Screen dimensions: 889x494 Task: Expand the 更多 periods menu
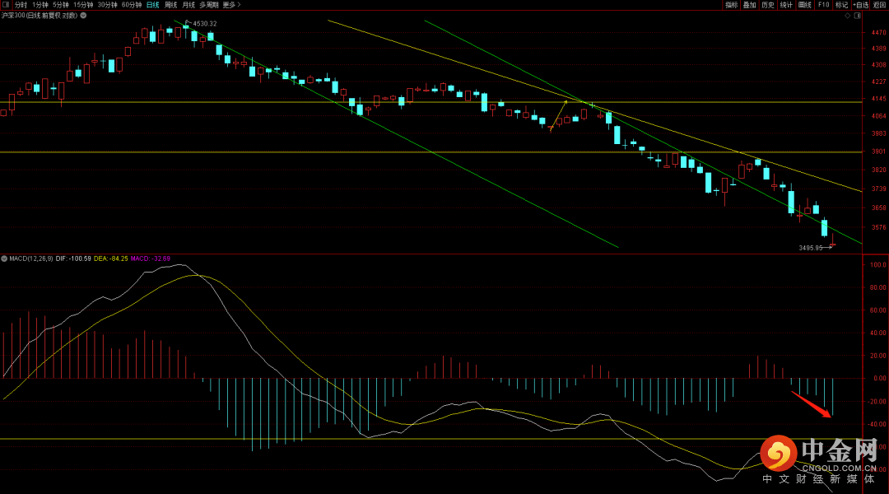pyautogui.click(x=231, y=5)
